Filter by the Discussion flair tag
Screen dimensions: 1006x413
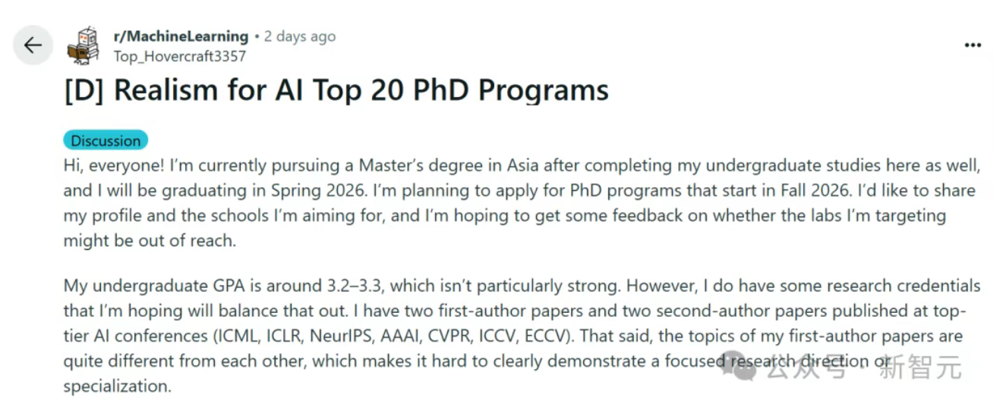click(x=106, y=140)
